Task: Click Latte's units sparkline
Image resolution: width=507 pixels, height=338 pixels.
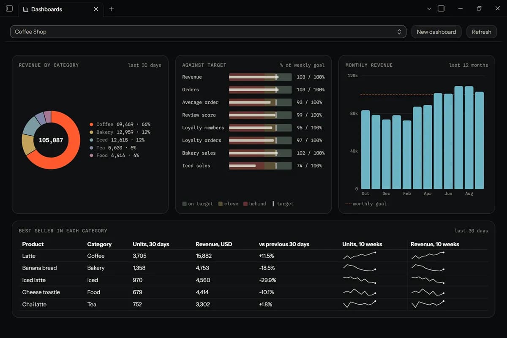Action: [360, 256]
